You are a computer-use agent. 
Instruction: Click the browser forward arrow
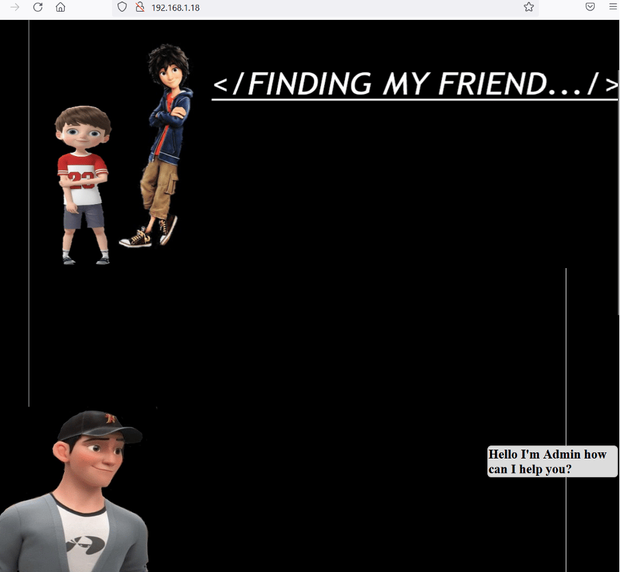(x=14, y=8)
